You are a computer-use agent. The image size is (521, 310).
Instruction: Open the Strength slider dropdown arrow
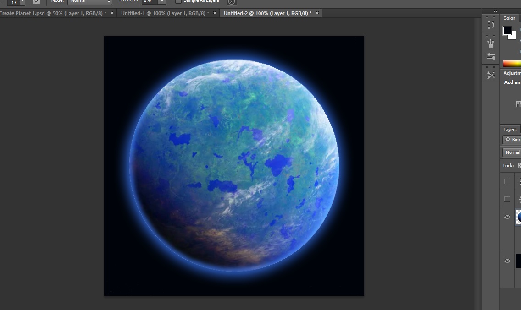point(161,1)
